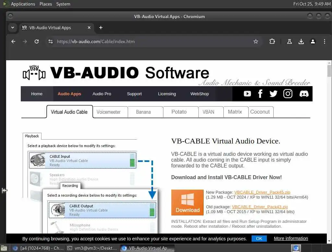
Task: Close the VB-Audio Virtual Apps tab
Action: tap(89, 28)
